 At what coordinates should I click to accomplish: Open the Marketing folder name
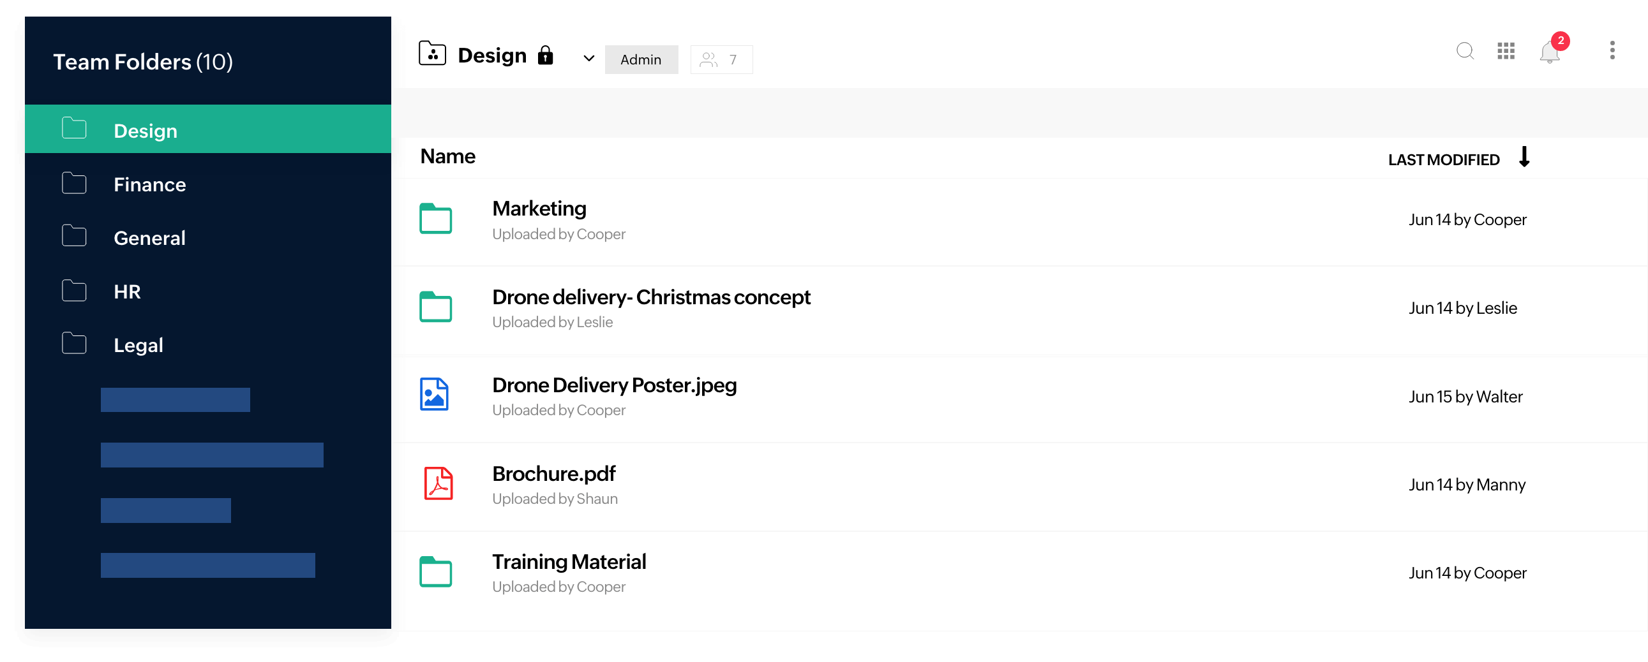(x=539, y=209)
